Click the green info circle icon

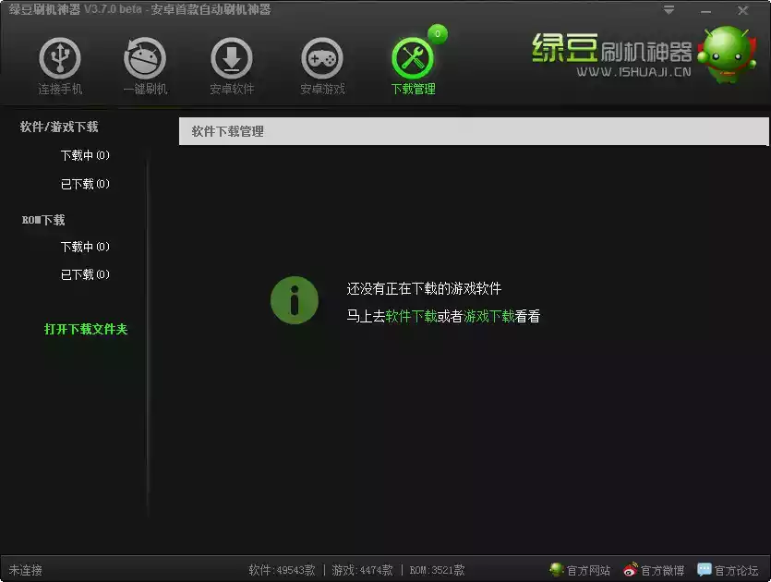[294, 299]
